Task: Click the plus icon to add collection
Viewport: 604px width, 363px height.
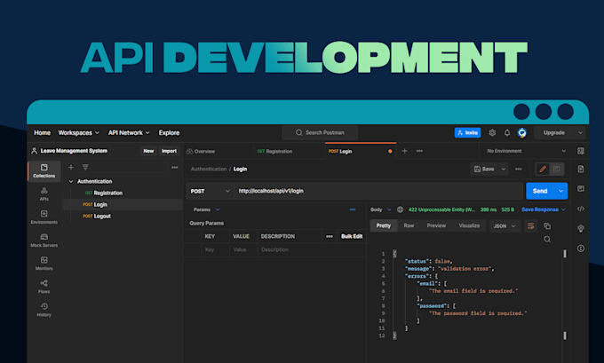Action: 71,168
